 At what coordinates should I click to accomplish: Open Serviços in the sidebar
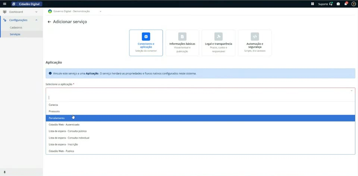[x=15, y=34]
